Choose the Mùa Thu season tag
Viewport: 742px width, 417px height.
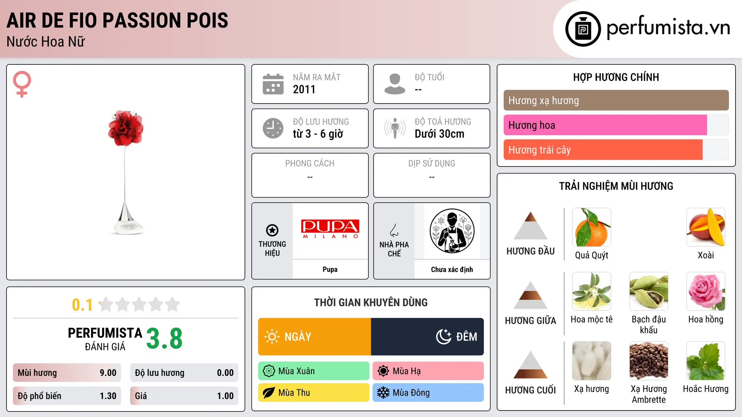pos(314,393)
